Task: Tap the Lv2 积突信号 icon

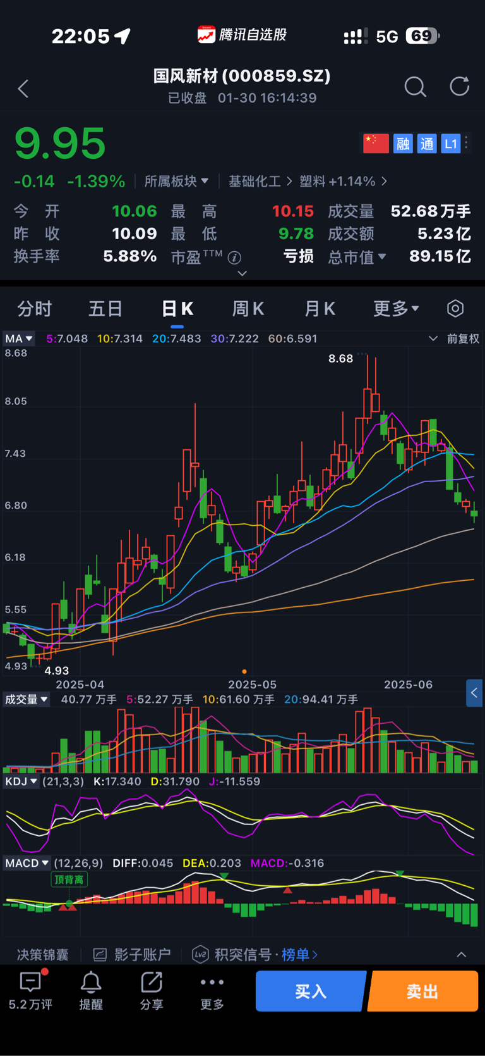Action: click(200, 954)
